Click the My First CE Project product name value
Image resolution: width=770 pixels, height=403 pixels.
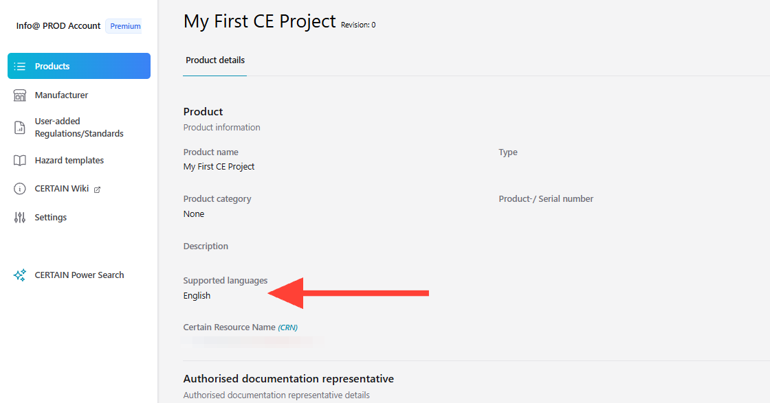point(219,167)
